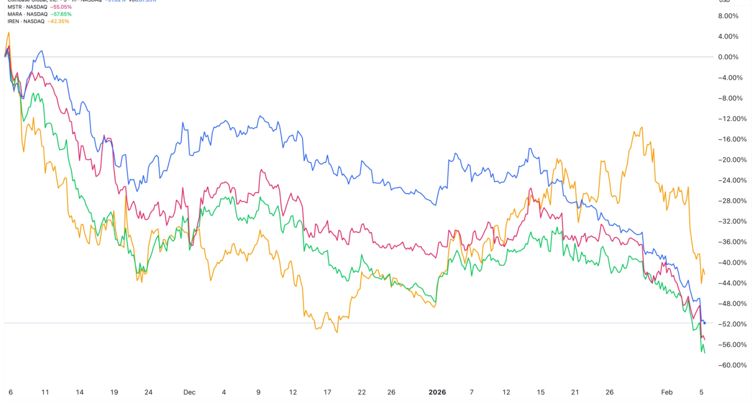
Task: Click the 24 date label before Dec
Action: click(x=148, y=392)
